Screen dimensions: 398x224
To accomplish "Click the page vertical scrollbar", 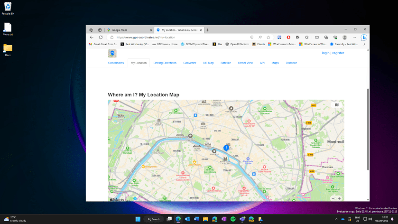I will (x=368, y=128).
